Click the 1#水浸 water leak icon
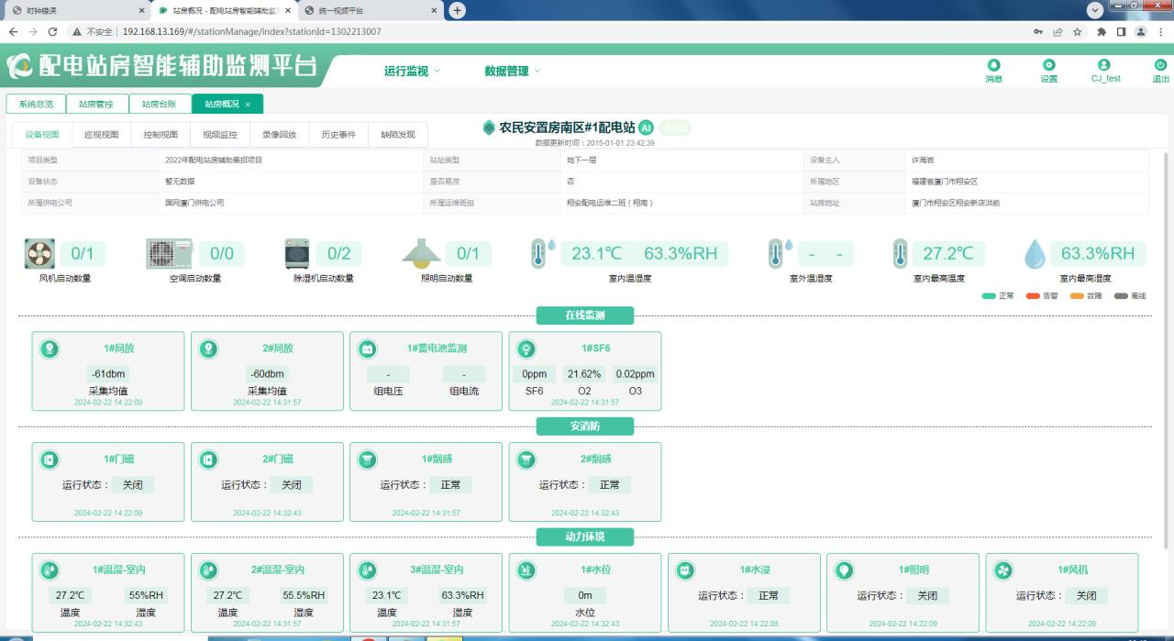This screenshot has width=1174, height=641. 685,569
